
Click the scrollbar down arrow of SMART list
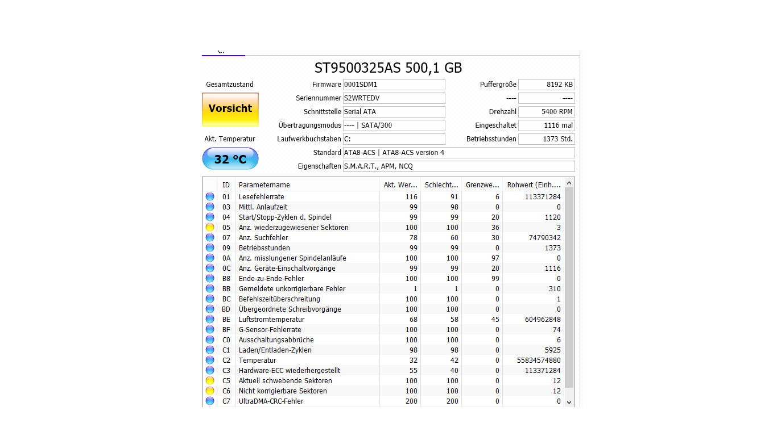pos(569,401)
